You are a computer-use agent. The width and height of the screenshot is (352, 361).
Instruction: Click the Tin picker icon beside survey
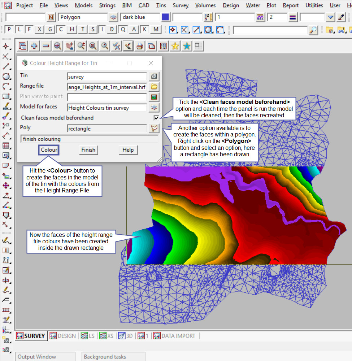(155, 76)
